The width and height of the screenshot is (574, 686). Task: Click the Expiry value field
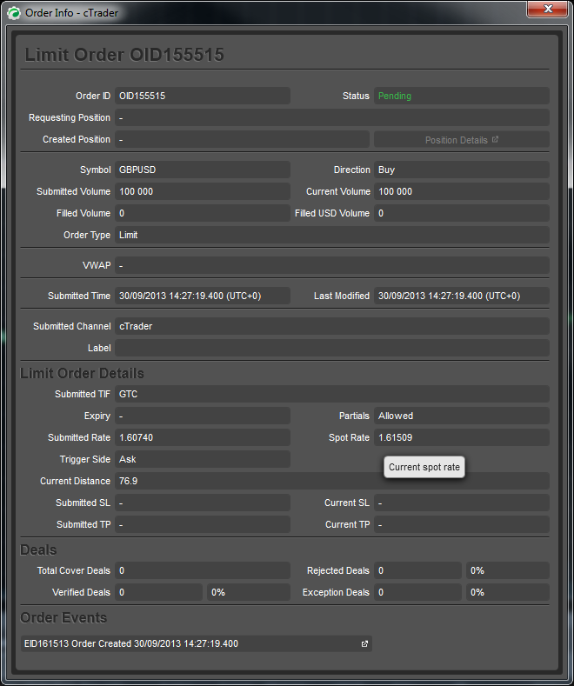(x=203, y=416)
